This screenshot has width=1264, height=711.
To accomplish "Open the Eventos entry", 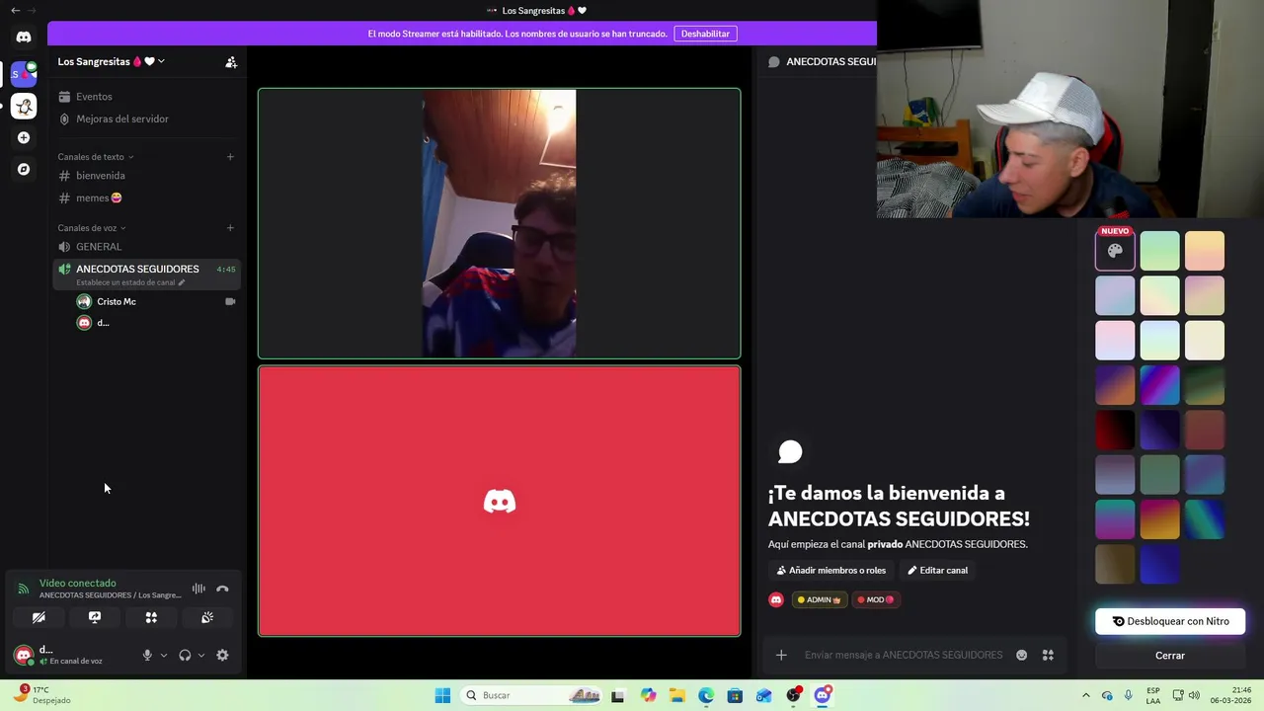I will tap(146, 97).
